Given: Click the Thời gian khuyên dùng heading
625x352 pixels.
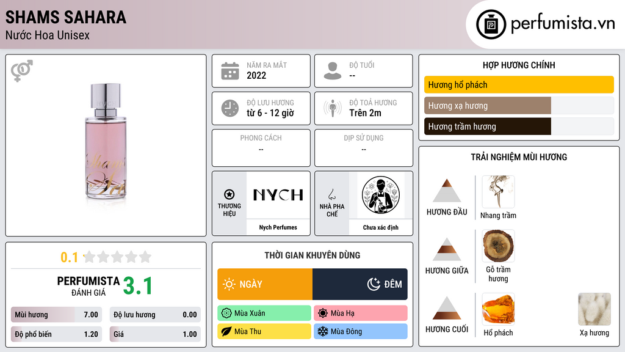Looking at the screenshot, I should tap(312, 255).
